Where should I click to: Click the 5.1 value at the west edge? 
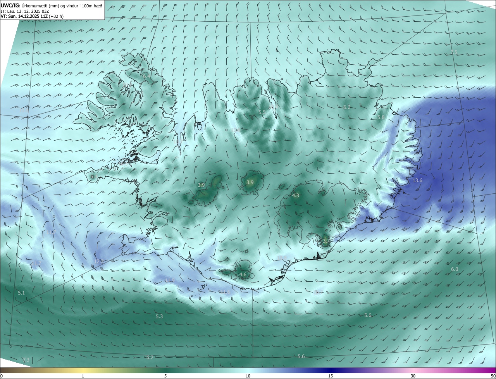tap(21, 293)
